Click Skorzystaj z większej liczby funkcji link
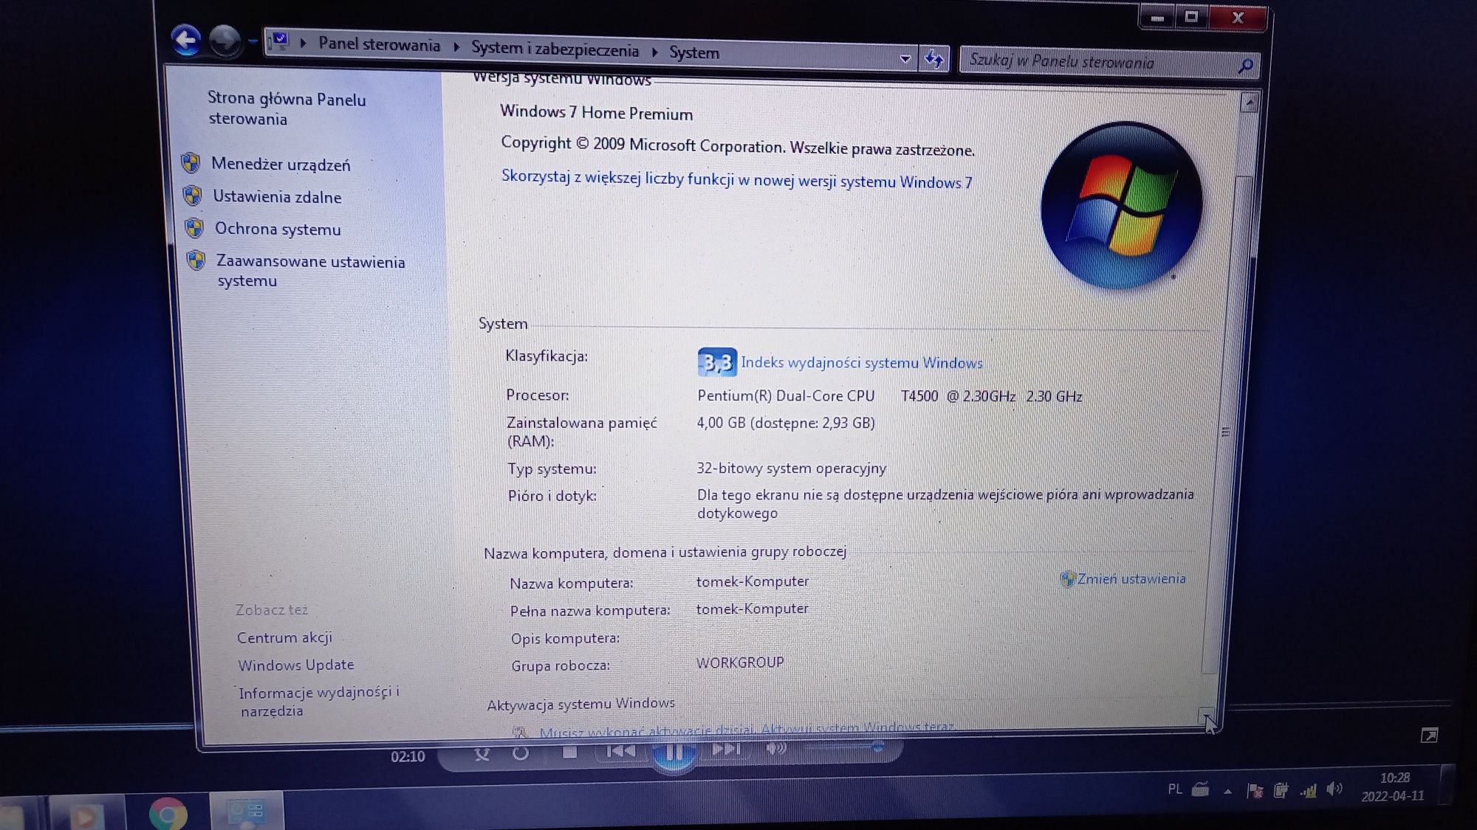This screenshot has height=830, width=1477. [736, 179]
